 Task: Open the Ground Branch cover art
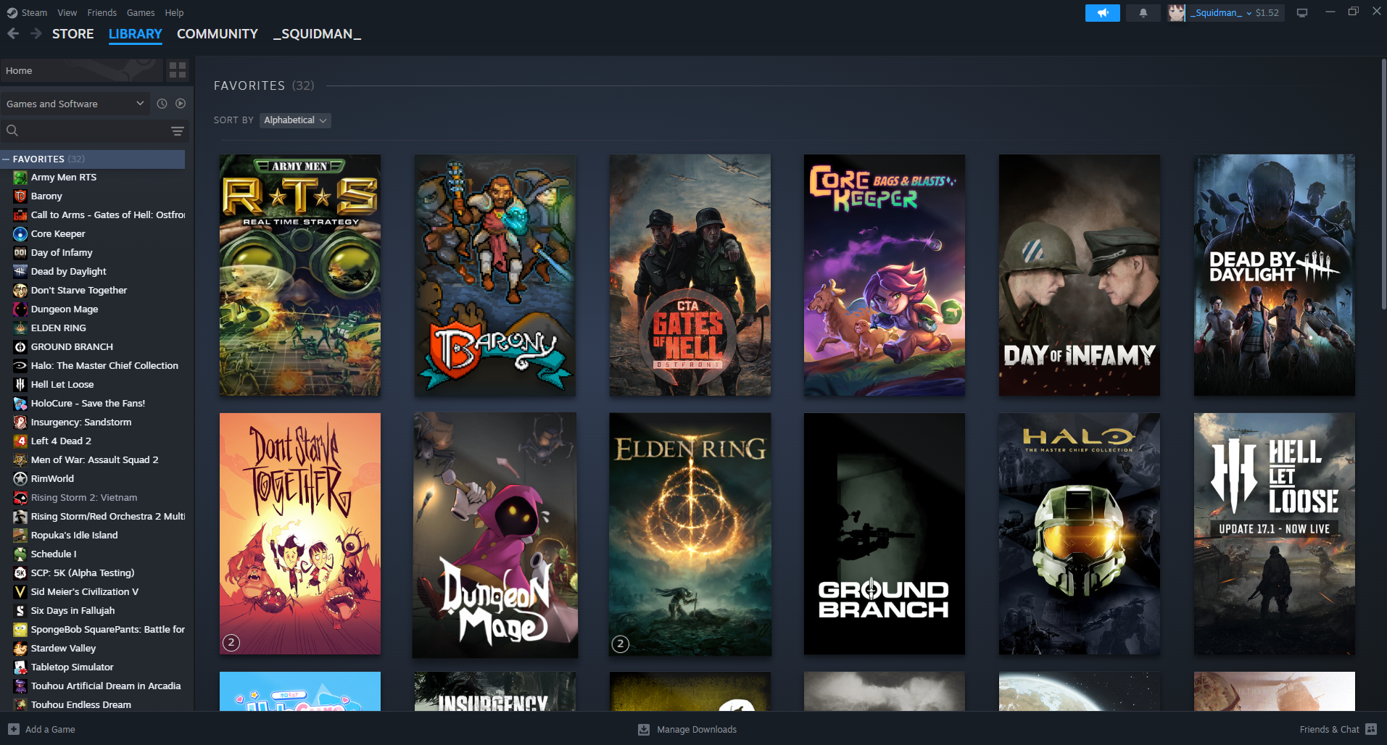(x=885, y=534)
